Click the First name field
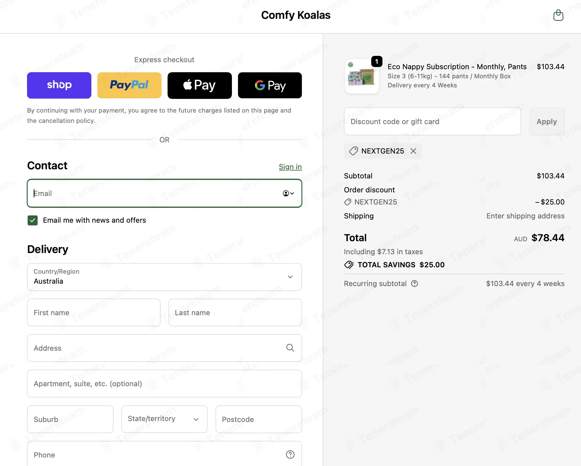 [x=94, y=312]
